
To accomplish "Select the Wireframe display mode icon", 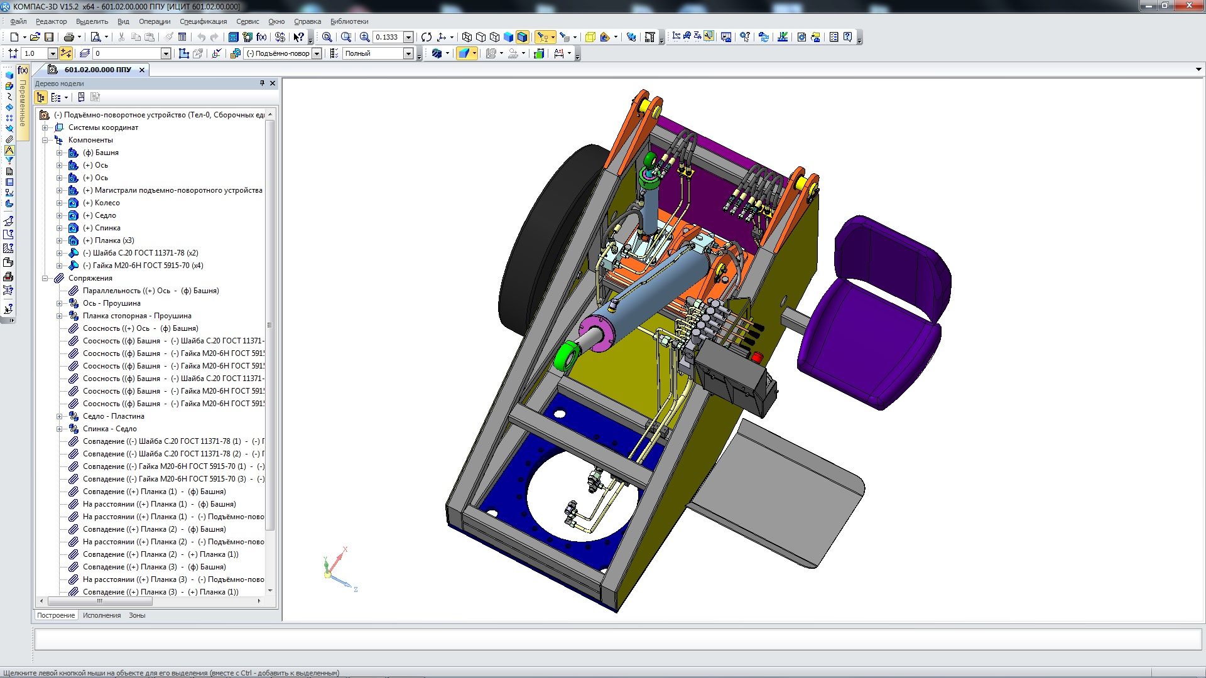I will point(467,37).
